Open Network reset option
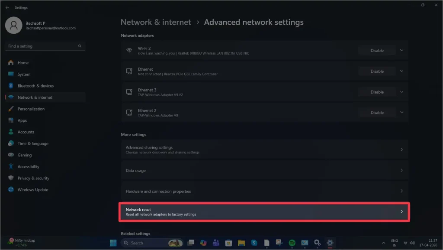The image size is (443, 250). [264, 212]
